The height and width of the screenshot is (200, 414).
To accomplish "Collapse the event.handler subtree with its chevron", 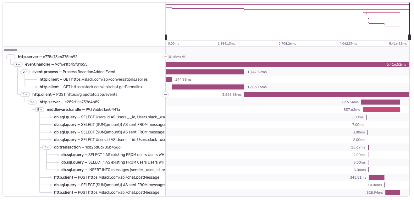I will (x=19, y=64).
